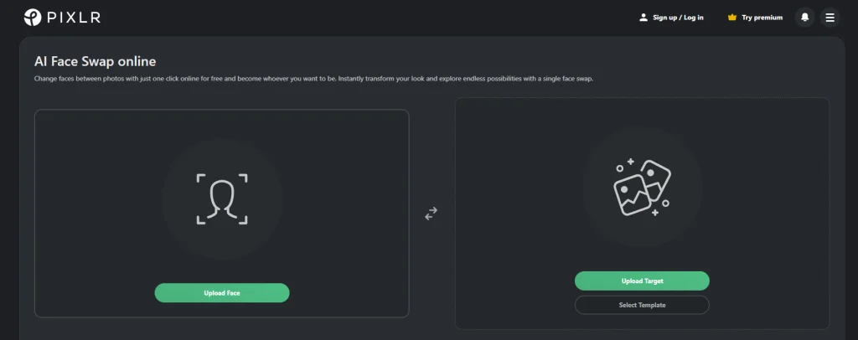
Task: Click the AI Face Swap online heading
Action: pos(95,61)
